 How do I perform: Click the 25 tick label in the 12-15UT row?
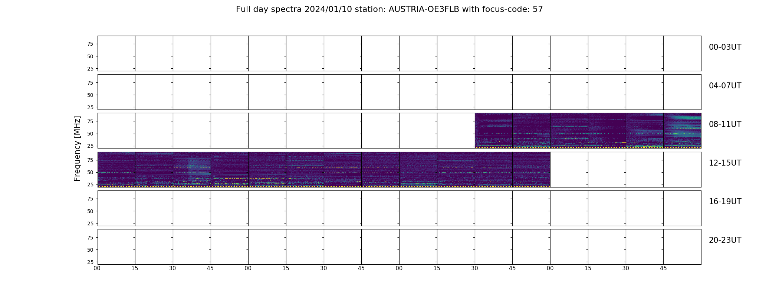click(x=90, y=185)
